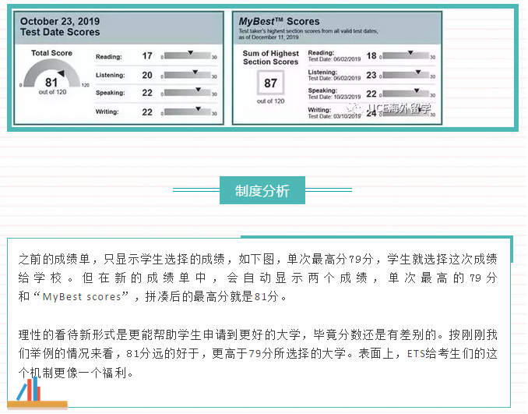Viewport: 528px width, 414px height.
Task: Click the "MyBest scores" text in the paragraph
Action: 82,296
